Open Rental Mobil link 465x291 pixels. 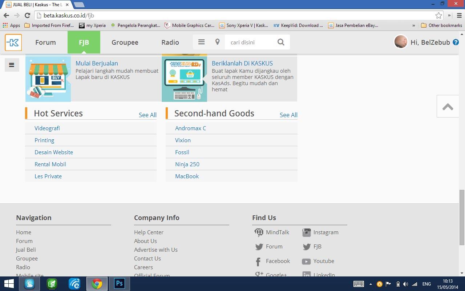click(x=50, y=164)
